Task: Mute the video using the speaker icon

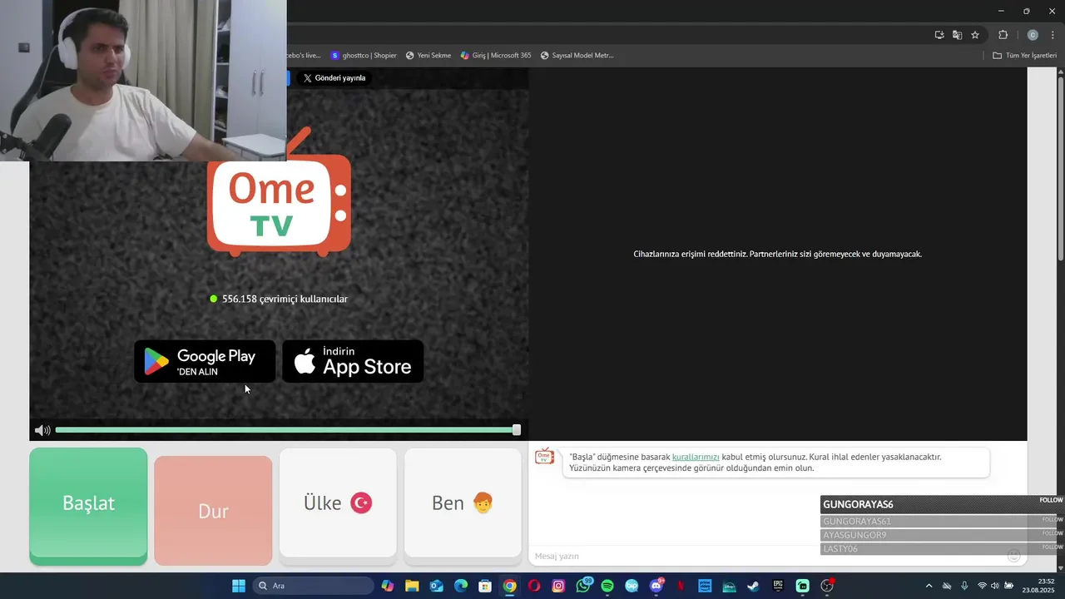Action: 42,430
